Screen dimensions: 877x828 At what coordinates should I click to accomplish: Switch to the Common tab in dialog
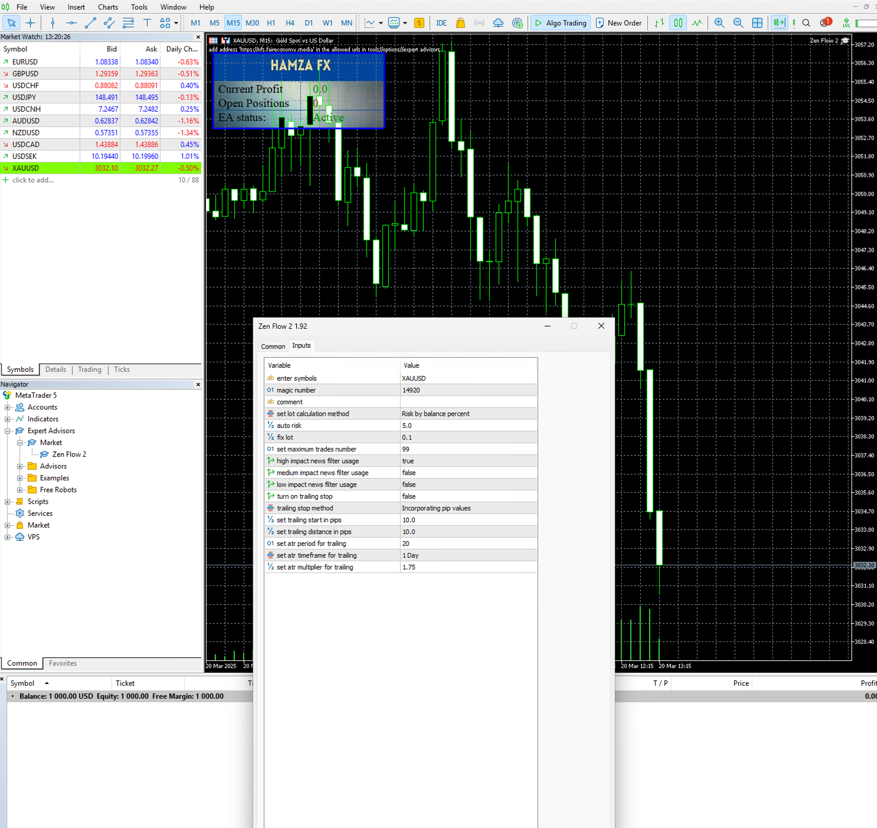pos(273,346)
